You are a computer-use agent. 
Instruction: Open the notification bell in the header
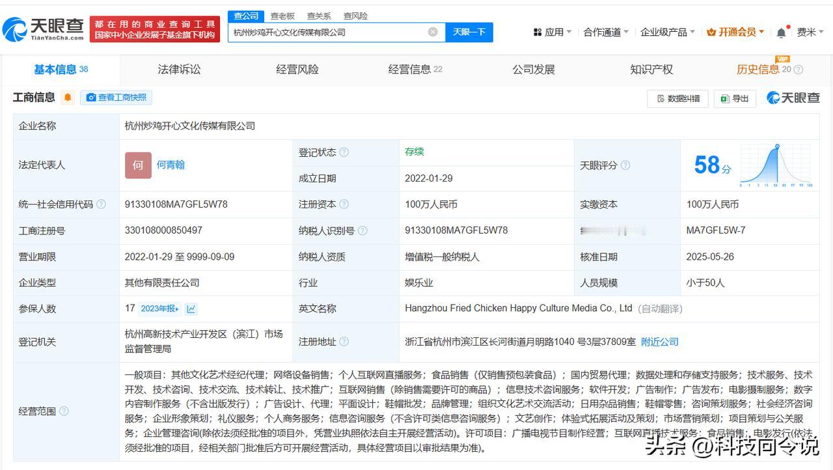point(781,33)
